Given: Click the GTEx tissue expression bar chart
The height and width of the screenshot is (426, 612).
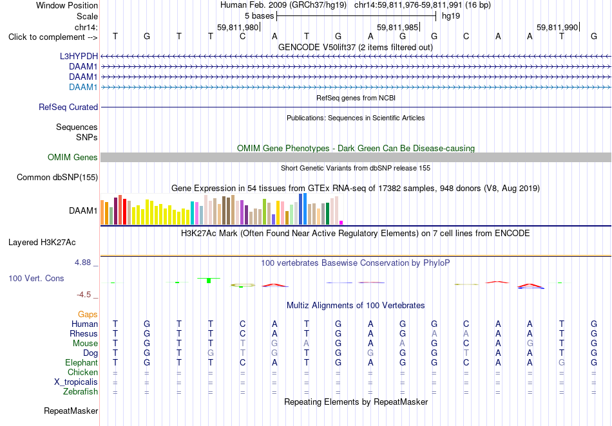Looking at the screenshot, I should (x=222, y=209).
